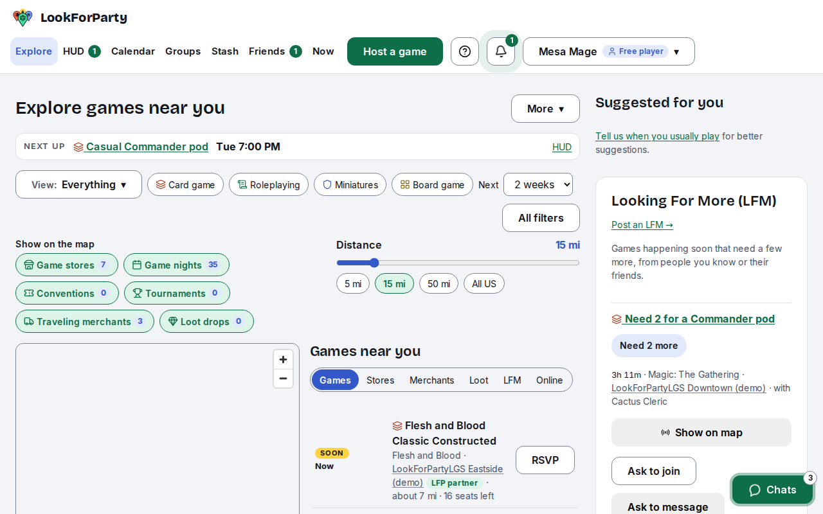Toggle Card game filter chip

(185, 184)
